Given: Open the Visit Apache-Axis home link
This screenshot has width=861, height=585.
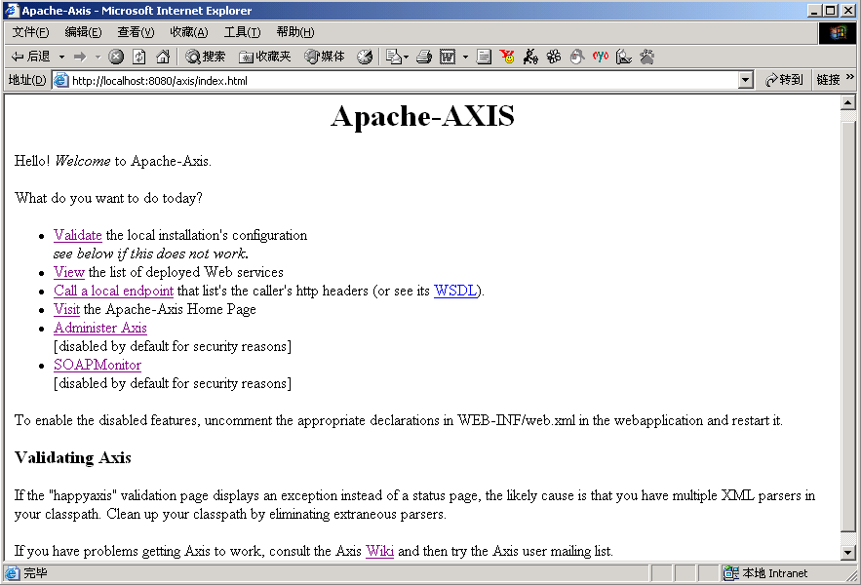Looking at the screenshot, I should (66, 309).
